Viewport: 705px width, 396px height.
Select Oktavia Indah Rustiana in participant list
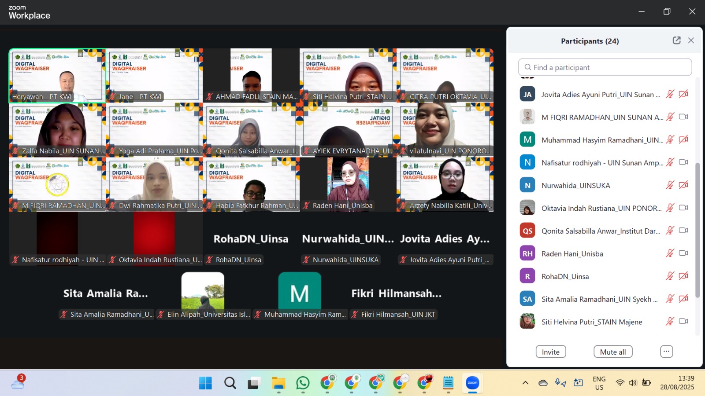pyautogui.click(x=601, y=208)
